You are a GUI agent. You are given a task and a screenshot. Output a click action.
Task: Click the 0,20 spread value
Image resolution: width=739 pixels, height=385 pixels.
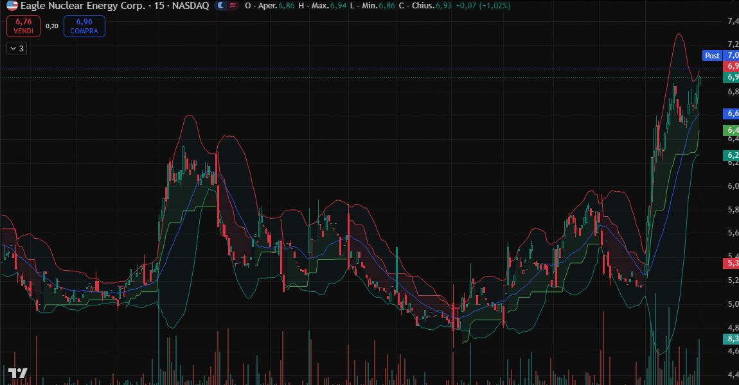(52, 26)
